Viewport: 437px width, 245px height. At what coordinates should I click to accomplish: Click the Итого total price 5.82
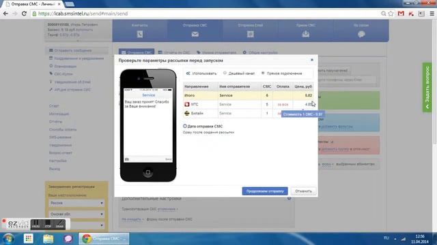pos(308,95)
